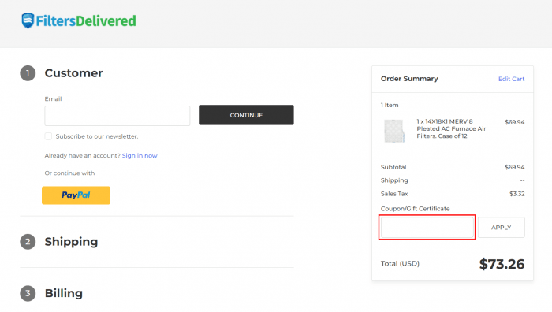Open the Sign in now link
Viewport: 552px width, 312px height.
(x=140, y=155)
